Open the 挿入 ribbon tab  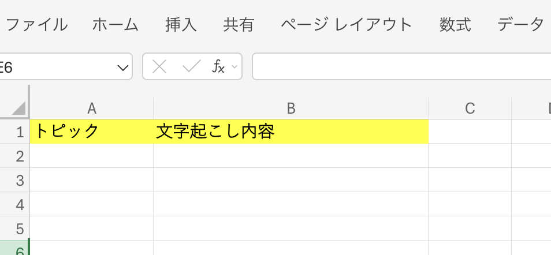(181, 24)
